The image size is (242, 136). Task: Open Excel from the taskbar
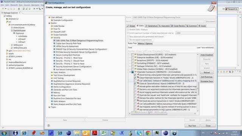click(x=103, y=133)
